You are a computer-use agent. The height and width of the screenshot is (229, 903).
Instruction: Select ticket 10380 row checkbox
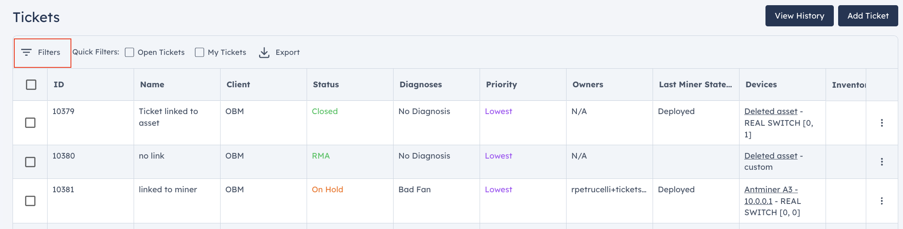click(x=30, y=162)
